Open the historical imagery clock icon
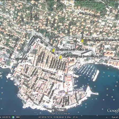The width and height of the screenshot is (119, 119). (x=13, y=117)
